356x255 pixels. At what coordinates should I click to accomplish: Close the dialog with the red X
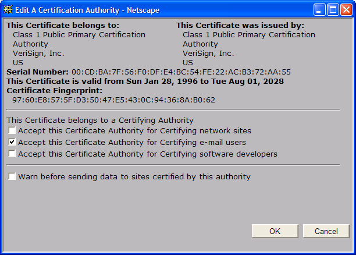[x=347, y=10]
